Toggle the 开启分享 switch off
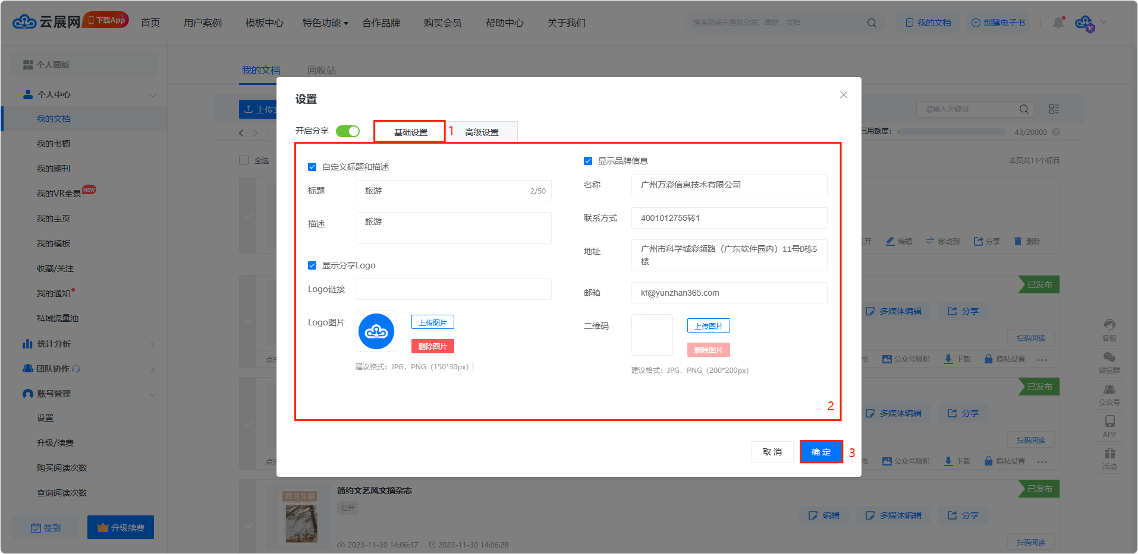The height and width of the screenshot is (554, 1138). tap(348, 131)
